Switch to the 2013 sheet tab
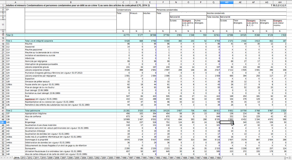The image size is (292, 160). (23, 158)
